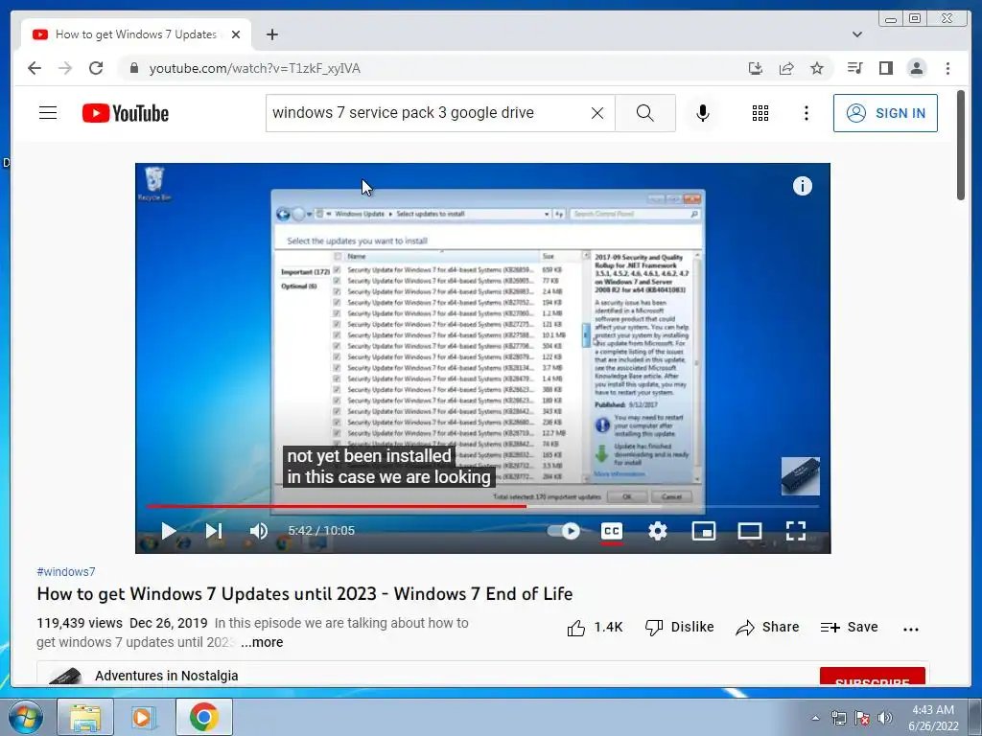Viewport: 982px width, 736px height.
Task: Show hidden tray icons arrow
Action: pos(815,718)
